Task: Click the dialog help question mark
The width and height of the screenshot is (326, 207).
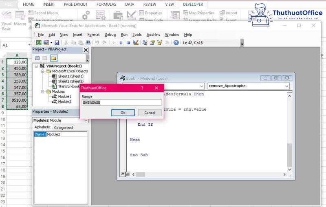Action: [142, 88]
